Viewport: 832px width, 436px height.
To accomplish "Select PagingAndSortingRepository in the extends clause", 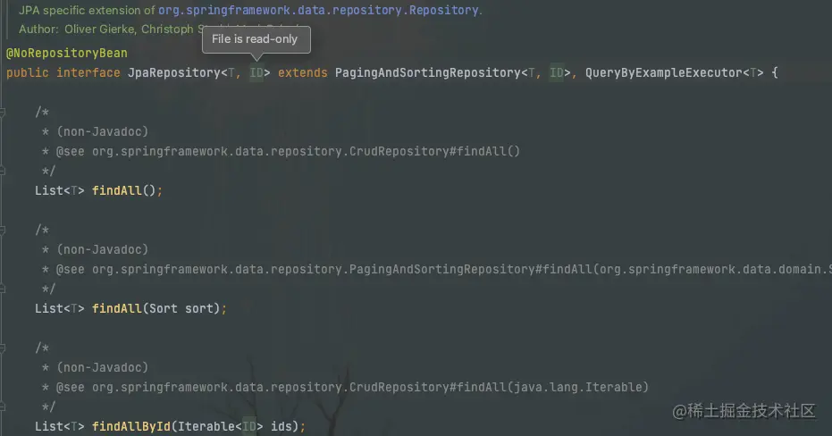I will 428,72.
